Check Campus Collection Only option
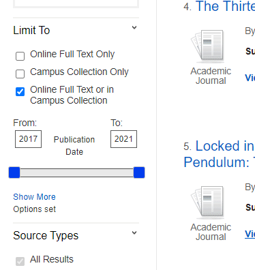Viewport: 255px width, 270px height. coord(20,74)
